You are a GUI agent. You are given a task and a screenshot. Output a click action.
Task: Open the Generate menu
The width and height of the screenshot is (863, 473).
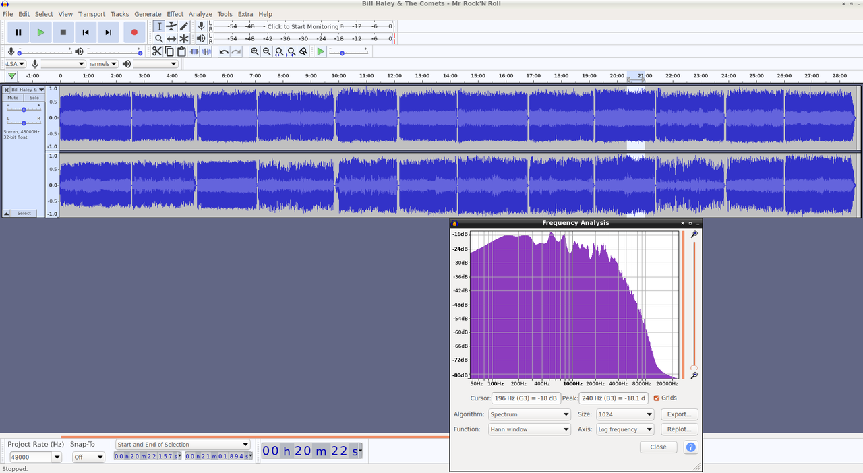[x=148, y=14]
